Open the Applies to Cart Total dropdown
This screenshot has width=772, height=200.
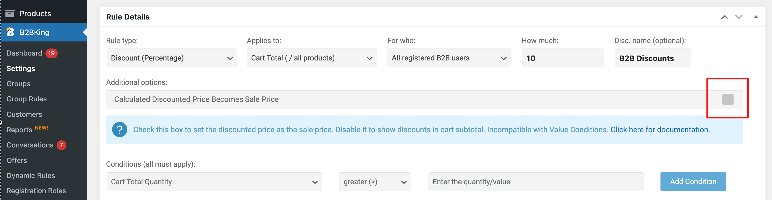pyautogui.click(x=312, y=58)
